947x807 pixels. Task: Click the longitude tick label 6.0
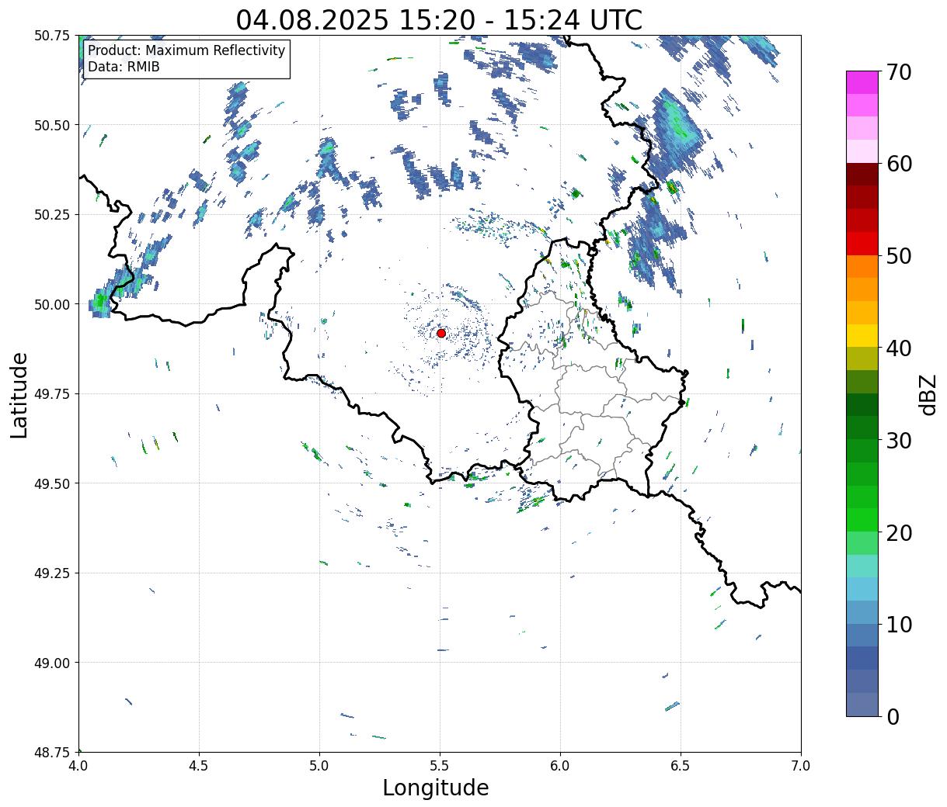pos(560,766)
